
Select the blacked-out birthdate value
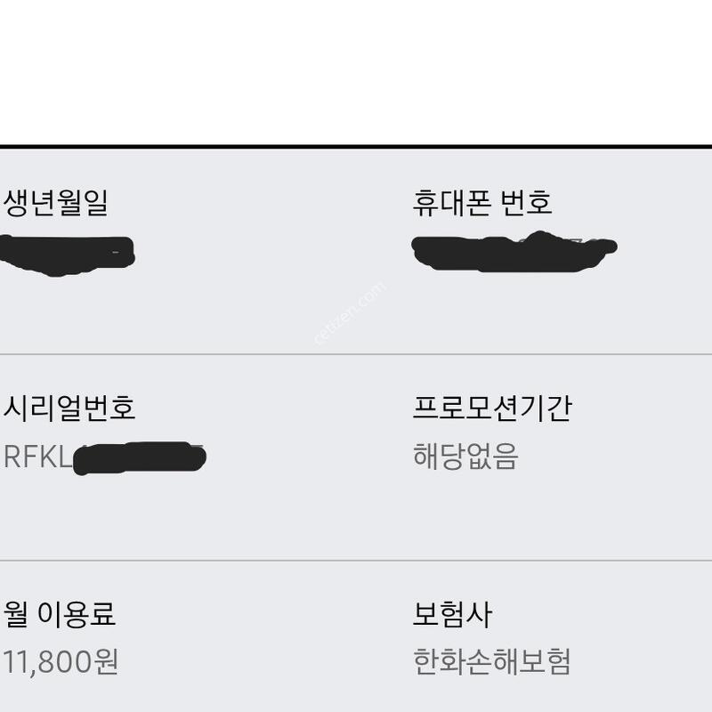click(67, 255)
